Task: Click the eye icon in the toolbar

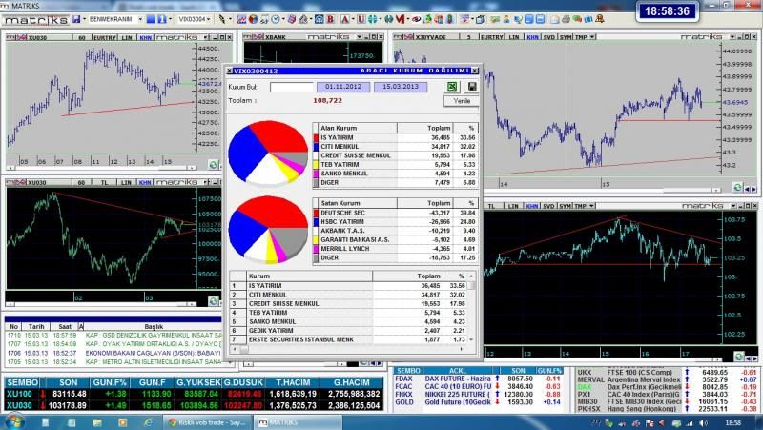Action: click(416, 19)
